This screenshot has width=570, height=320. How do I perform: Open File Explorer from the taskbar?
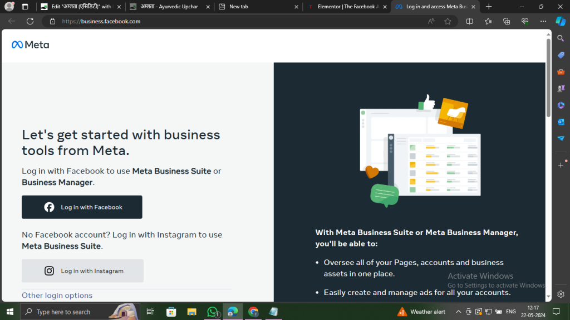pos(191,312)
